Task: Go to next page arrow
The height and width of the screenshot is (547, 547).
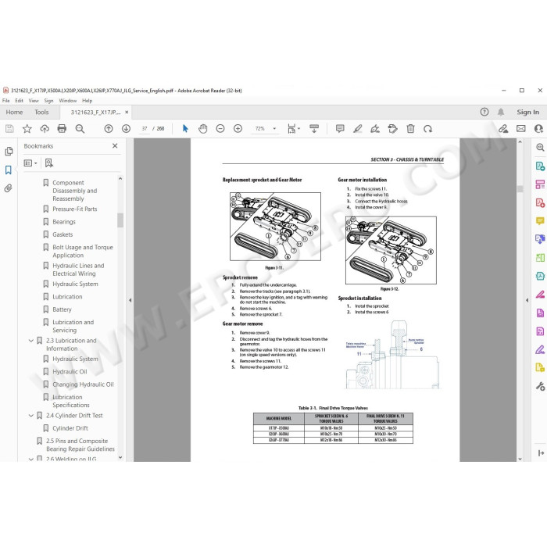Action: coord(126,129)
